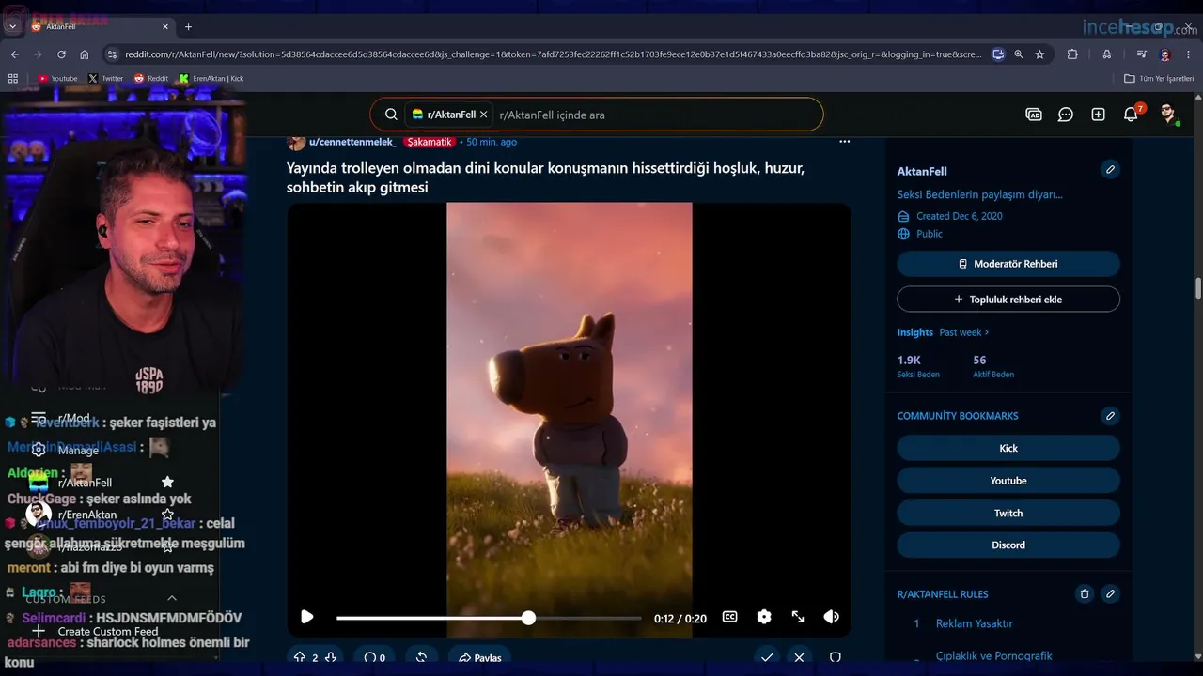Image resolution: width=1203 pixels, height=676 pixels.
Task: Switch to the AktanFell browser tab
Action: click(100, 26)
